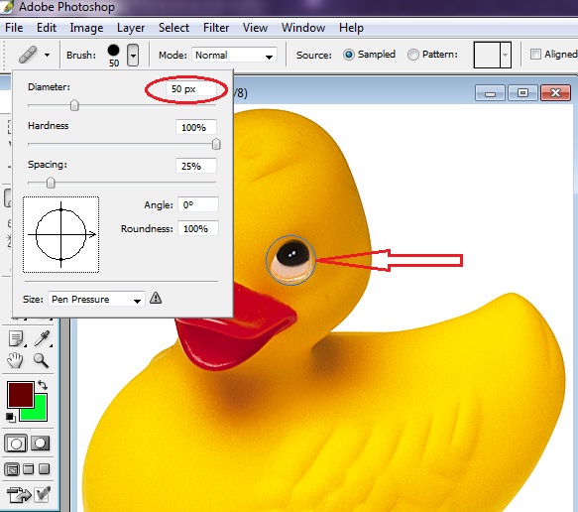Open the Help menu
The width and height of the screenshot is (578, 512).
tap(351, 28)
